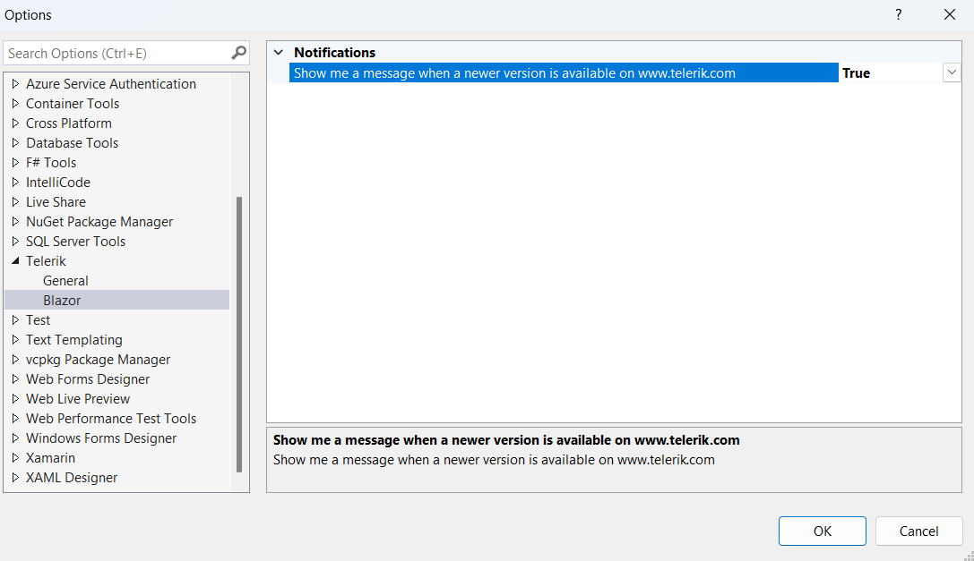Viewport: 974px width, 561px height.
Task: Select Azure Service Authentication label
Action: (x=110, y=84)
